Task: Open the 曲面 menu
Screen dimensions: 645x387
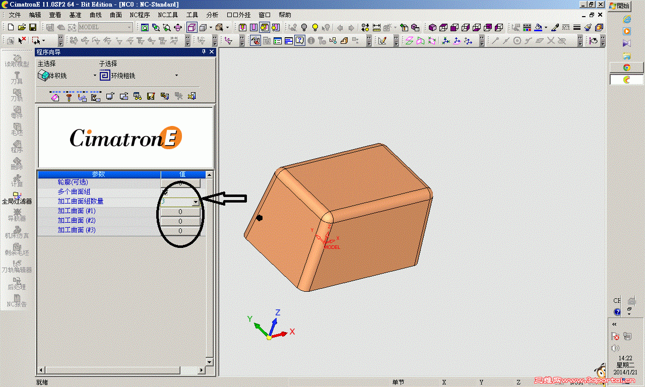Action: (116, 15)
